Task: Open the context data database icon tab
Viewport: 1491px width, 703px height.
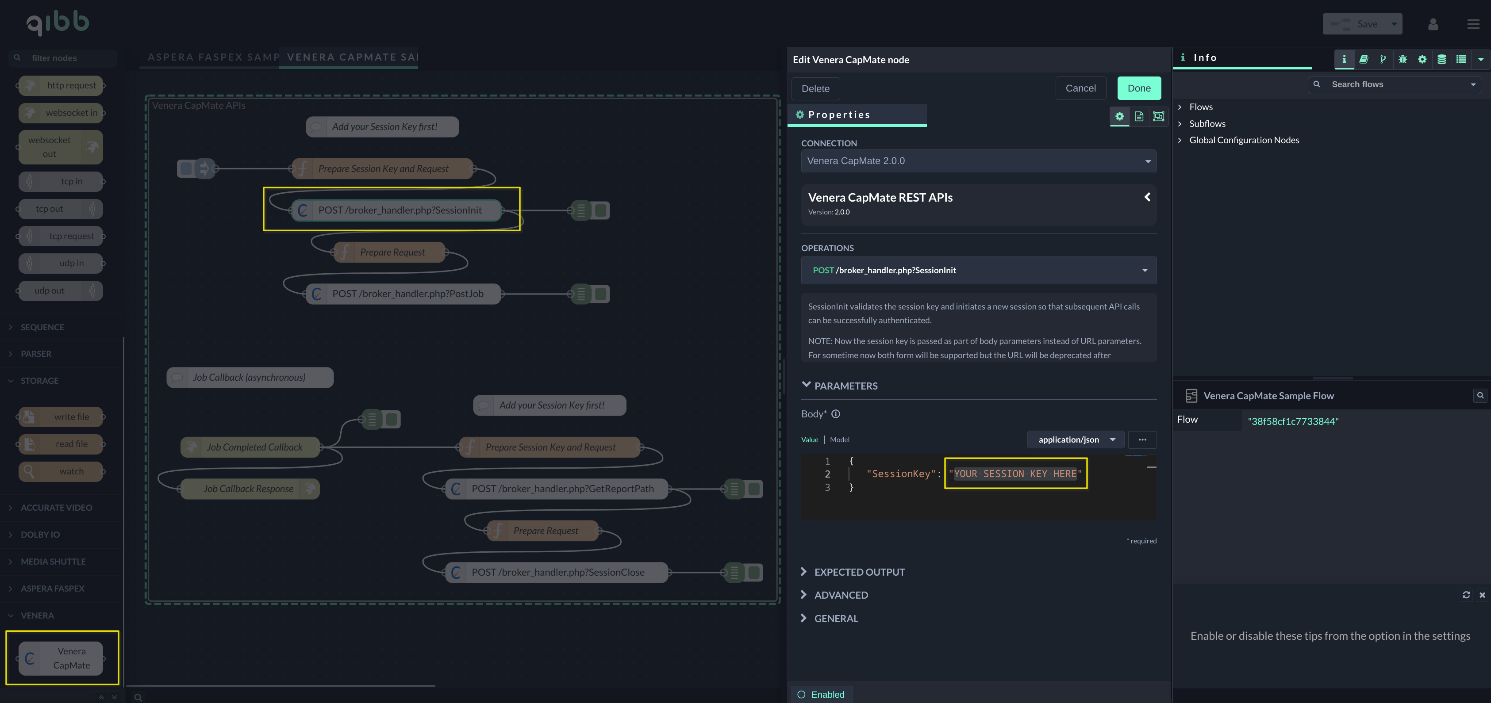Action: click(1441, 59)
